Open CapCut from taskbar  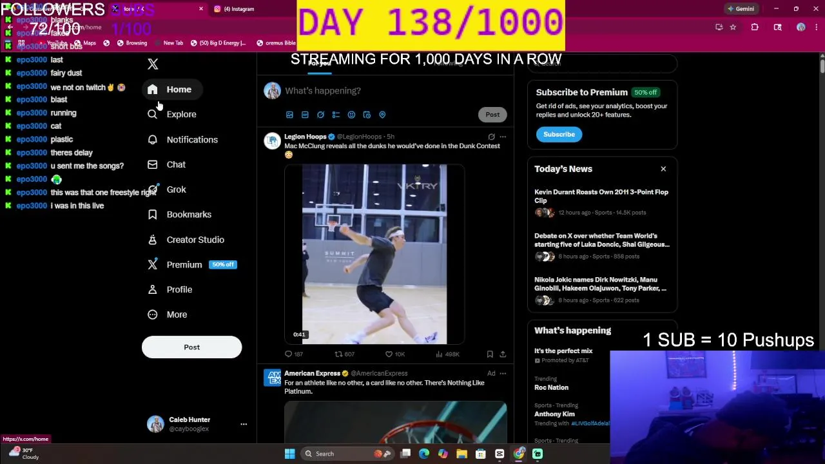pos(500,454)
